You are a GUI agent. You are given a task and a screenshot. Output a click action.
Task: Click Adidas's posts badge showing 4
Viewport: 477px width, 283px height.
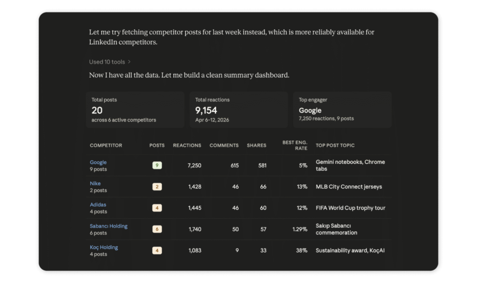click(x=157, y=208)
